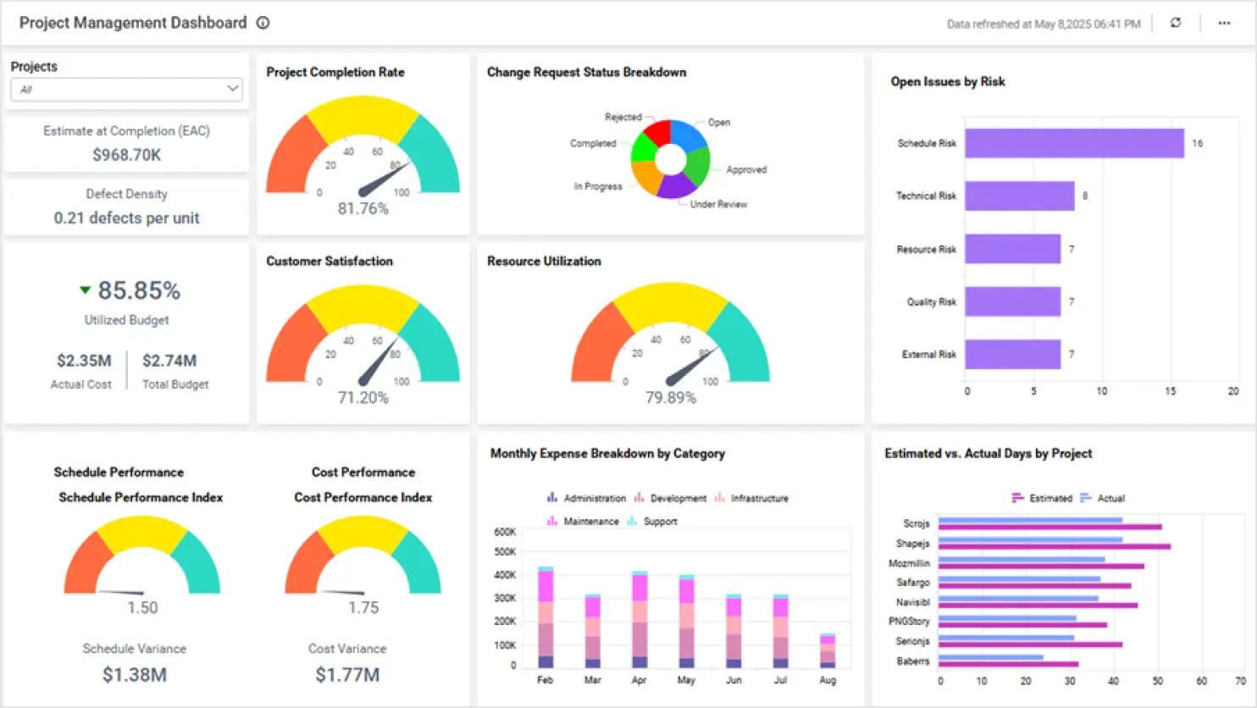Expand the Projects selector showing All
The height and width of the screenshot is (708, 1257).
[x=125, y=89]
